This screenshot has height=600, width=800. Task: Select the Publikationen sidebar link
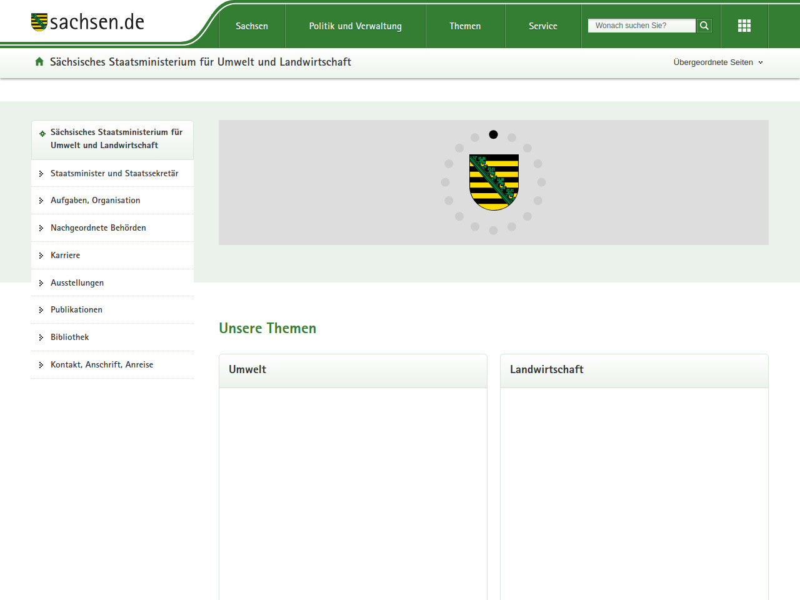coord(76,310)
